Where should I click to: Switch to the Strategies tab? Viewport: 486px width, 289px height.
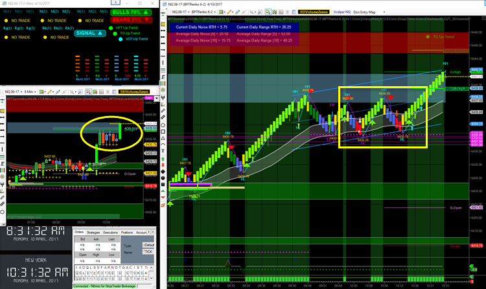[x=93, y=232]
